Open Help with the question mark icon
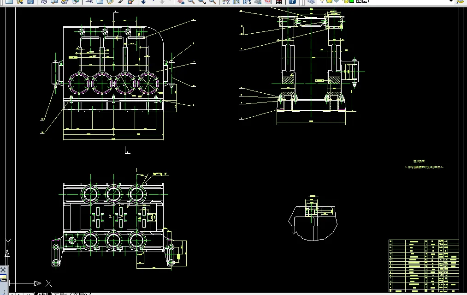This screenshot has width=467, height=295. [x=292, y=1]
